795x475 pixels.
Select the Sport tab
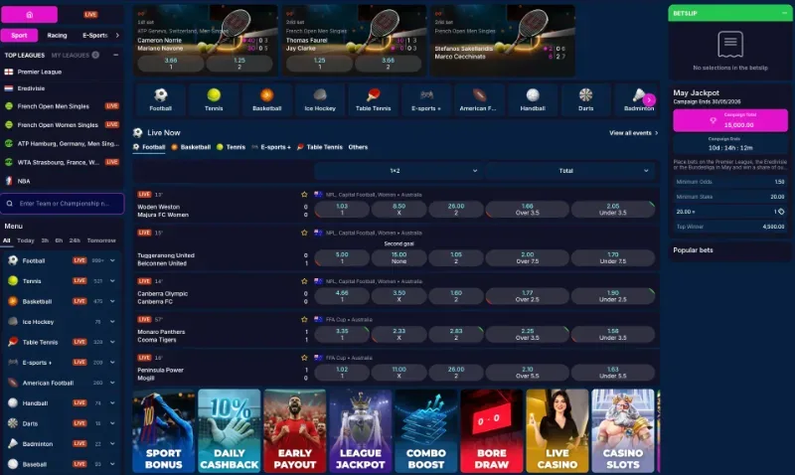19,35
